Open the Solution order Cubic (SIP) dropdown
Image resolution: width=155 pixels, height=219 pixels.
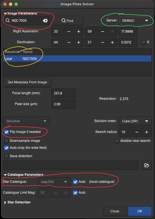tap(135, 121)
